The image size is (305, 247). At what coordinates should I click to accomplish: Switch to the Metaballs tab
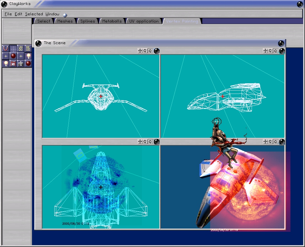pyautogui.click(x=112, y=21)
